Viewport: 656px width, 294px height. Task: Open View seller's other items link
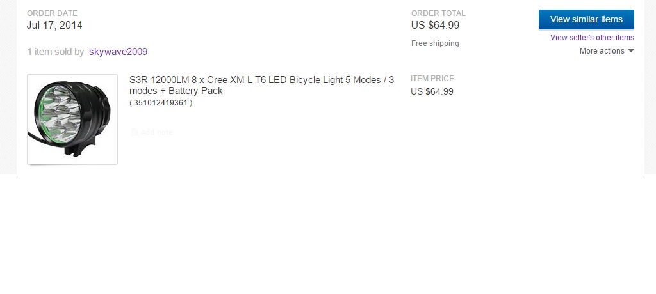[592, 38]
